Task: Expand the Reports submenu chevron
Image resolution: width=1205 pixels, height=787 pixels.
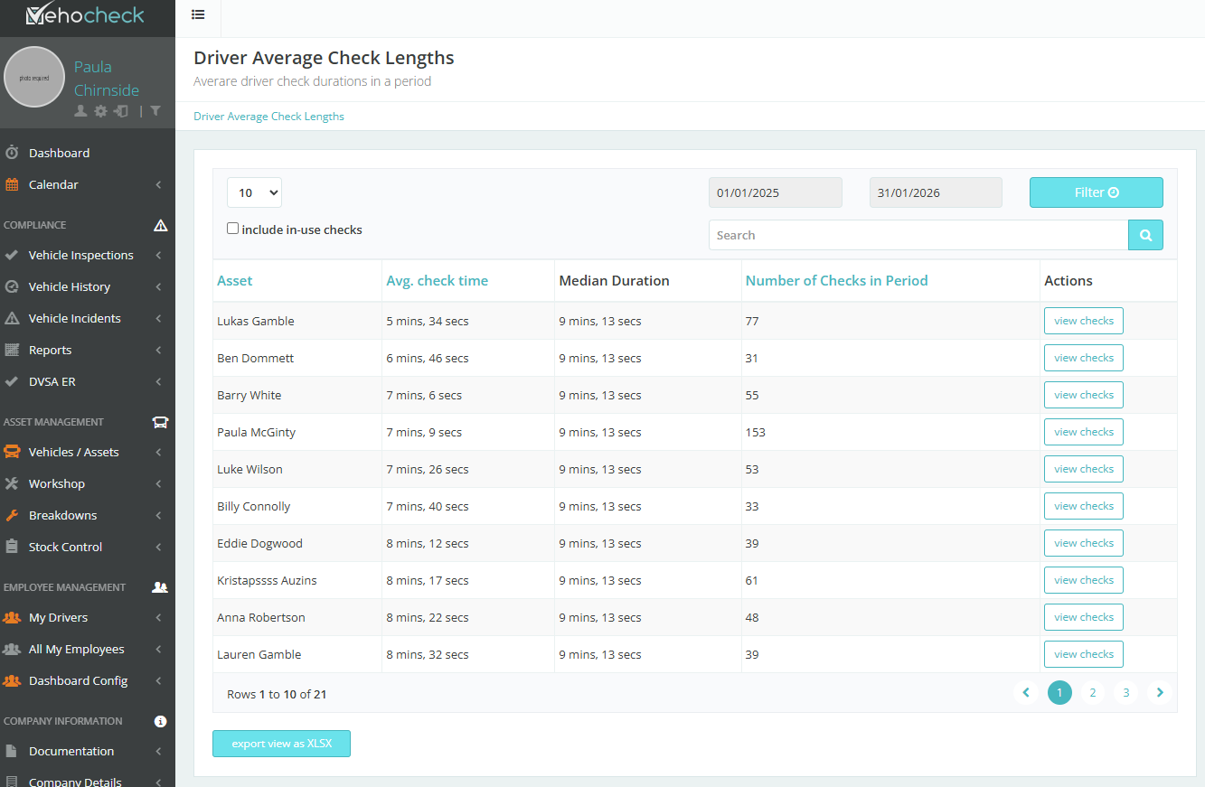Action: (158, 350)
